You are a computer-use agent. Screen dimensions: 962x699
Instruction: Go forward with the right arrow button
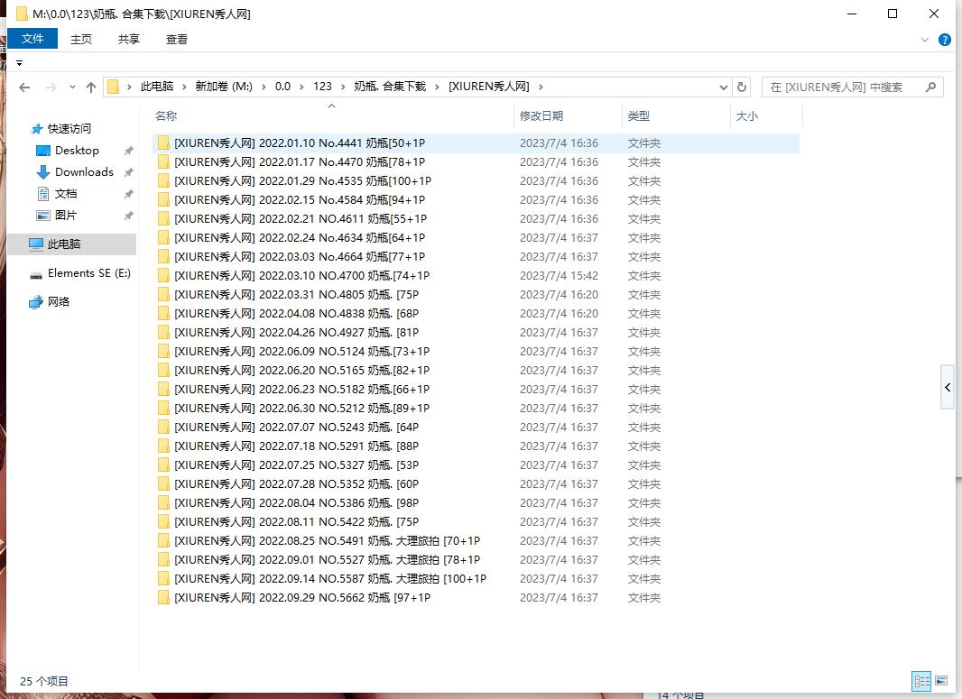(x=51, y=87)
